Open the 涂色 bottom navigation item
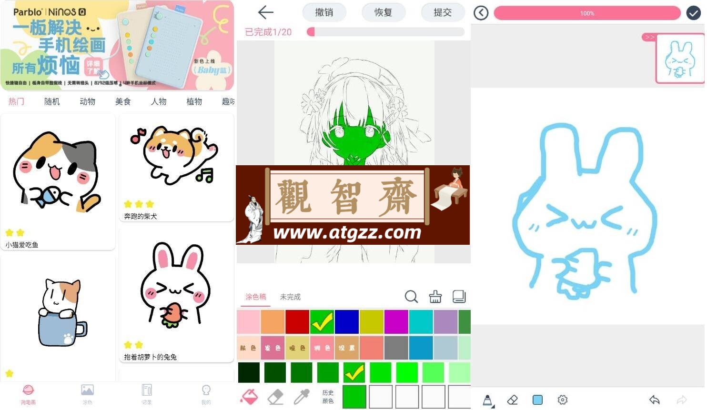This screenshot has width=707, height=410. click(x=87, y=395)
